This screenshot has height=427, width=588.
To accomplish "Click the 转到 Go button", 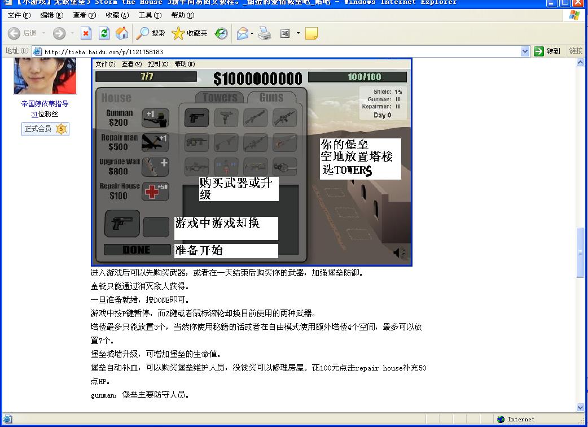I will (547, 51).
